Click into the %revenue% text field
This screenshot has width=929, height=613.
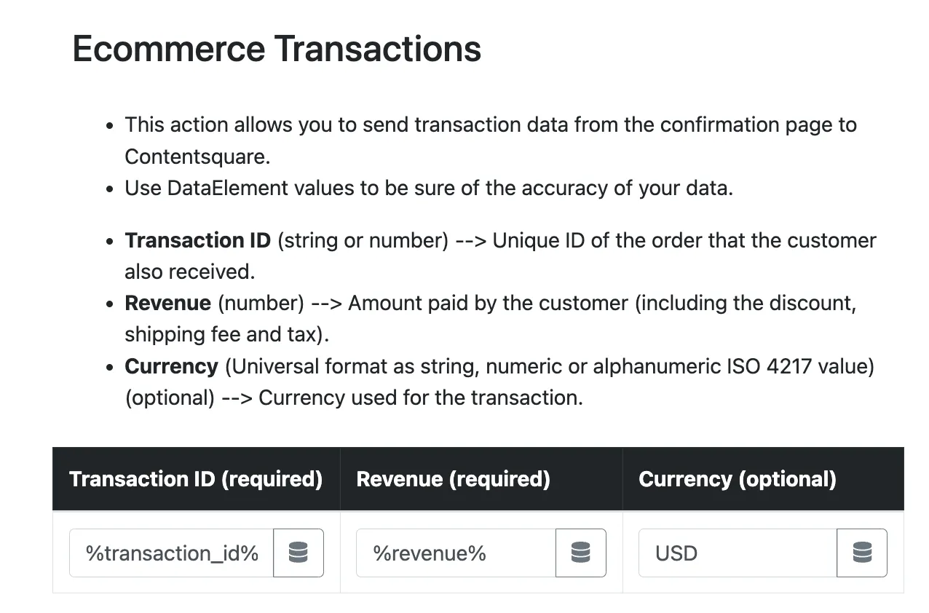point(456,553)
